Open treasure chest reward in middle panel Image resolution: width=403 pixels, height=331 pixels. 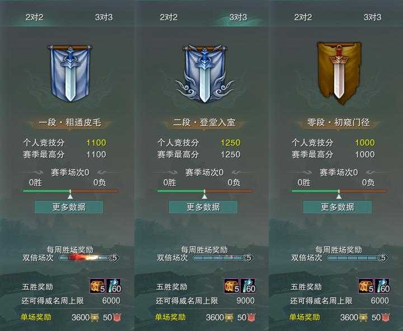[232, 286]
